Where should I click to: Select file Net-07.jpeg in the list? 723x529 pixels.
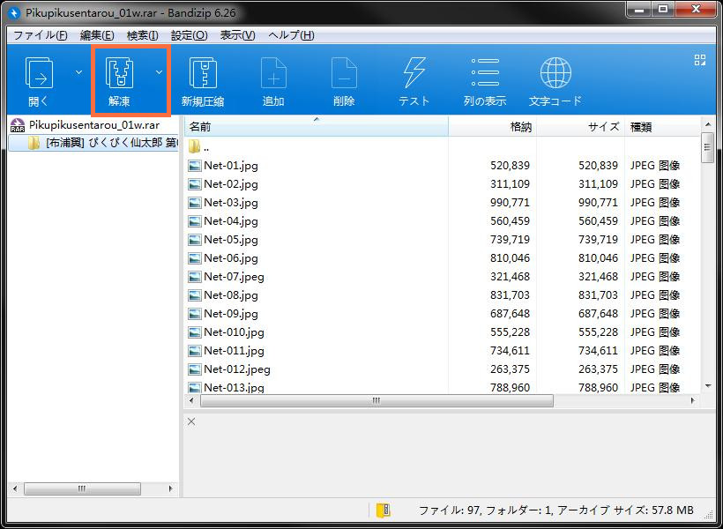tap(234, 277)
